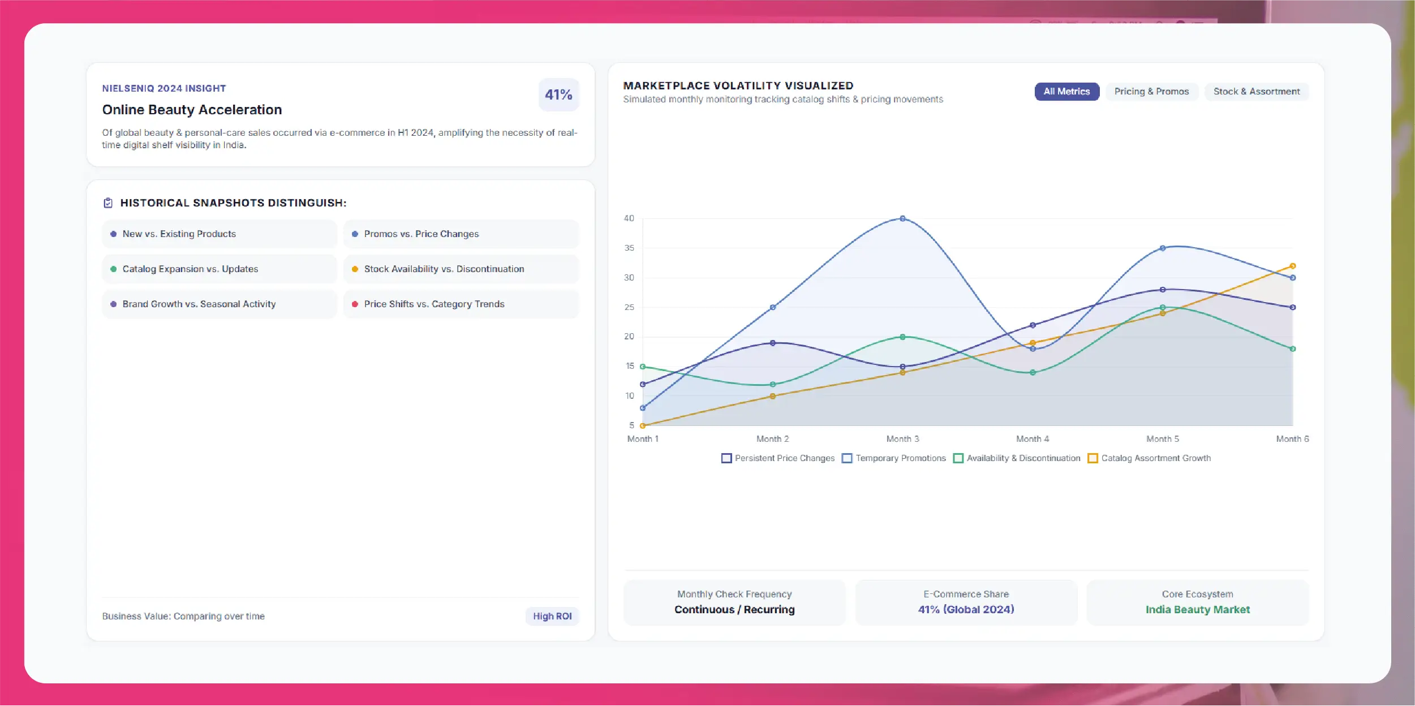Click the clipboard icon beside Historical Snapshots
Image resolution: width=1415 pixels, height=706 pixels.
[x=108, y=203]
